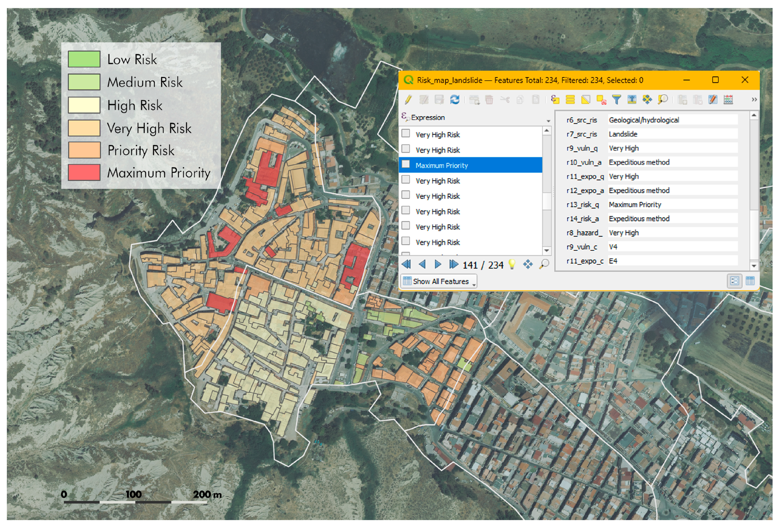Reload the attribute table
The width and height of the screenshot is (781, 530).
pyautogui.click(x=455, y=100)
